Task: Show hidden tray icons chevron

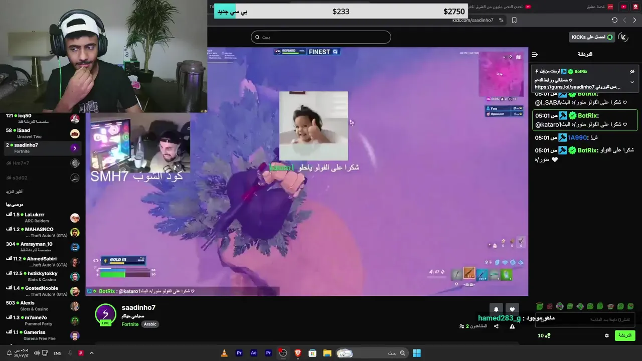Action: click(x=91, y=353)
